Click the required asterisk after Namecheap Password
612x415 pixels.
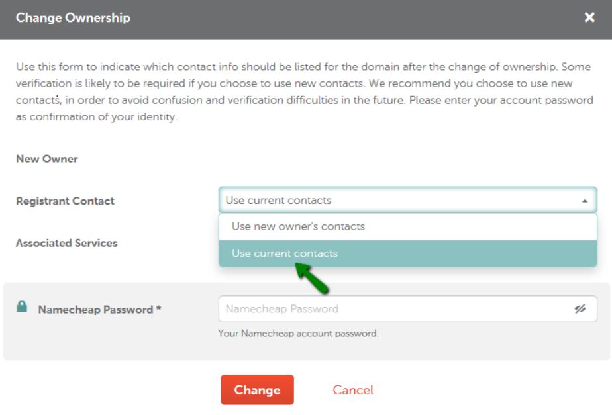pos(158,308)
